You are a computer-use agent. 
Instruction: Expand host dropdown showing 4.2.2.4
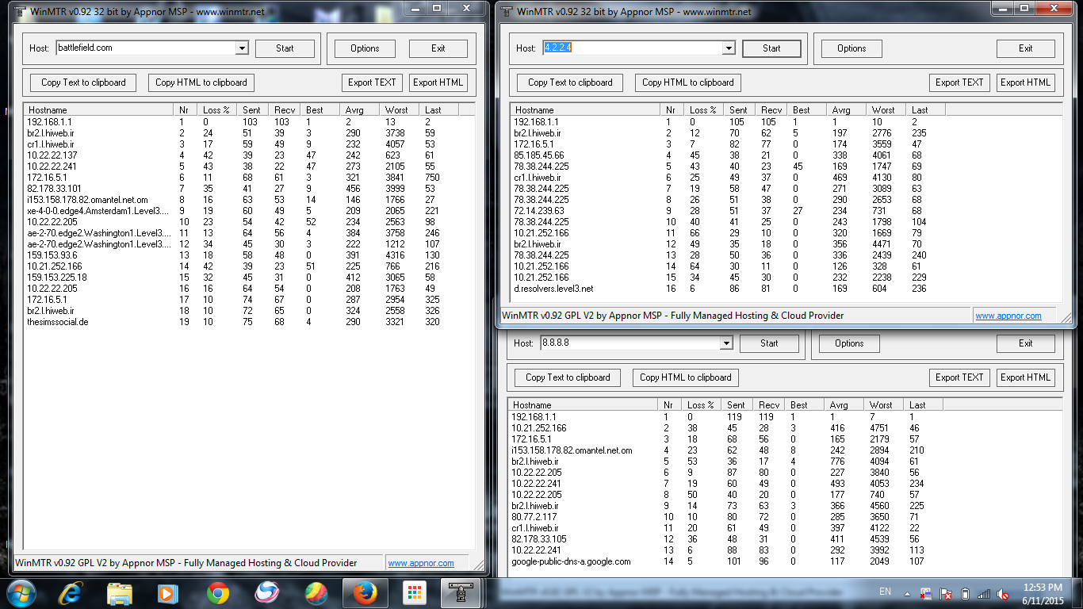[x=729, y=48]
